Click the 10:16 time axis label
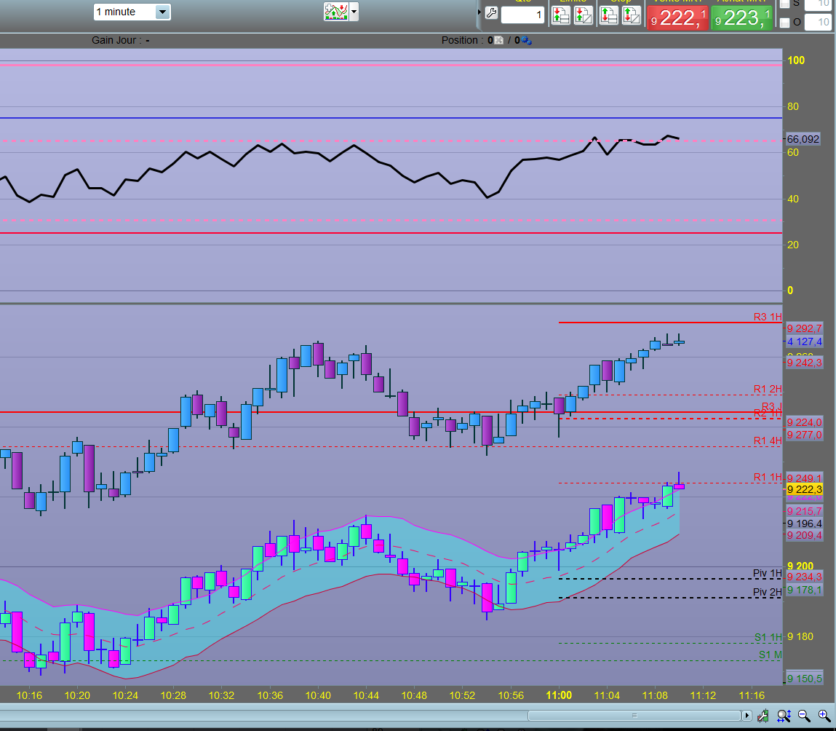 [x=29, y=695]
